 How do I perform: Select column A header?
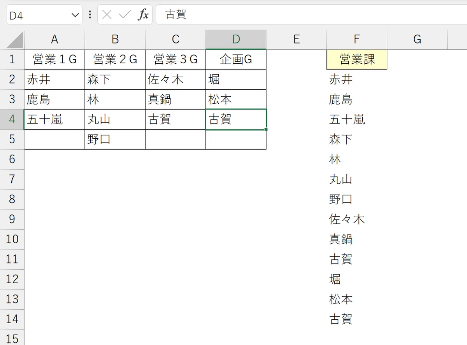coord(54,39)
